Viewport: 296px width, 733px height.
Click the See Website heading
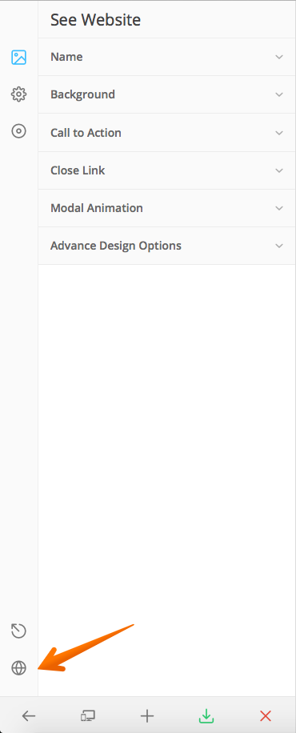coord(95,20)
